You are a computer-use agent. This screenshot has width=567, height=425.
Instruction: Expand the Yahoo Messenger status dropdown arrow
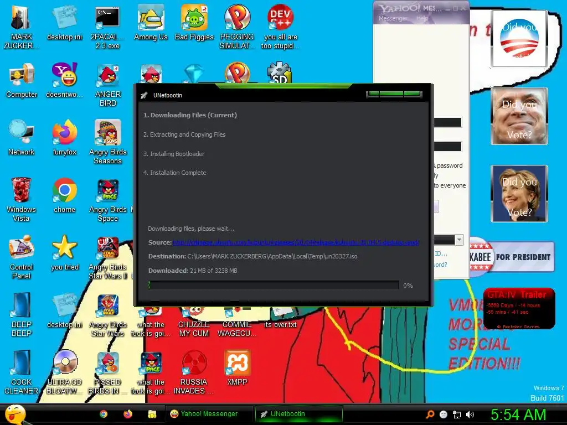[459, 240]
